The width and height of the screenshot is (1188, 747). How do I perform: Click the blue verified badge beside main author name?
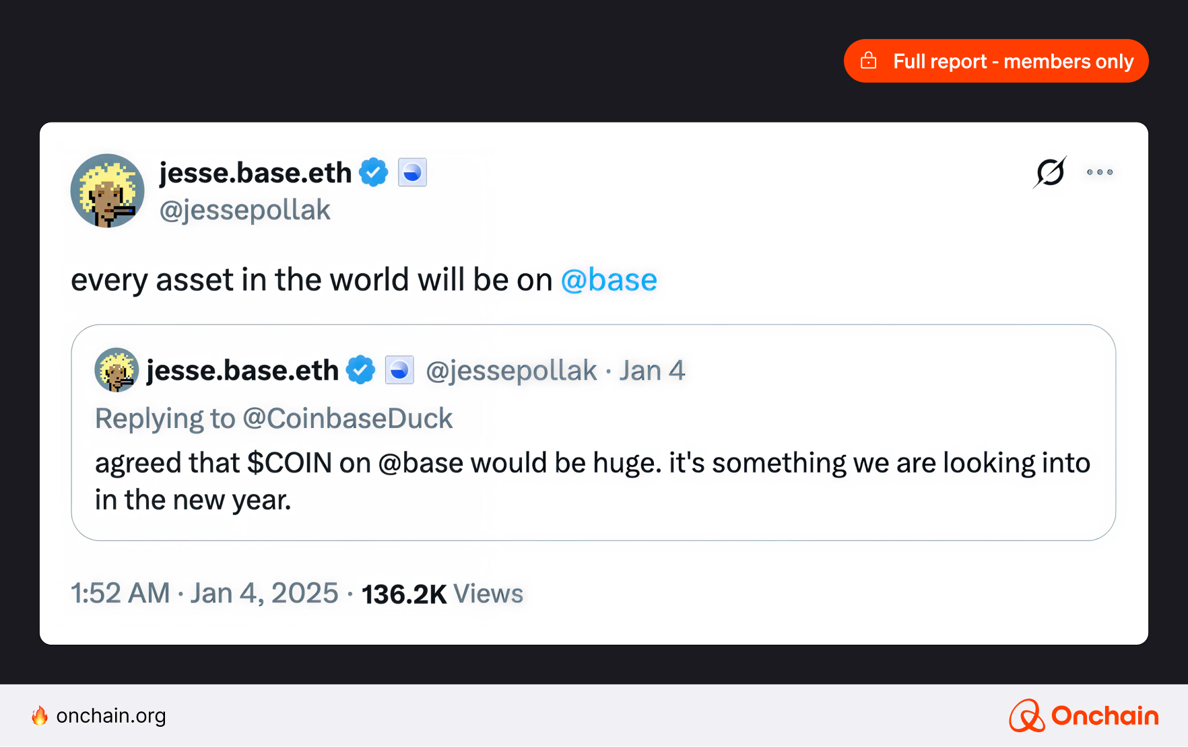click(374, 172)
